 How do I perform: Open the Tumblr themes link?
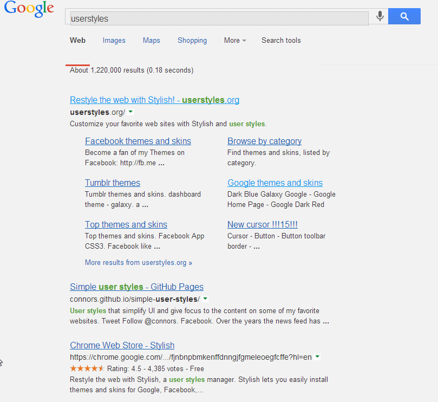pyautogui.click(x=113, y=183)
